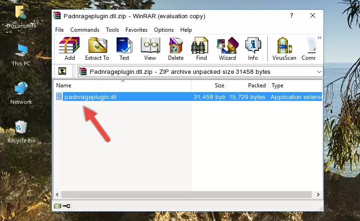Screen dimensions: 360x221
Task: Expand the archive path dropdown
Action: coord(319,72)
